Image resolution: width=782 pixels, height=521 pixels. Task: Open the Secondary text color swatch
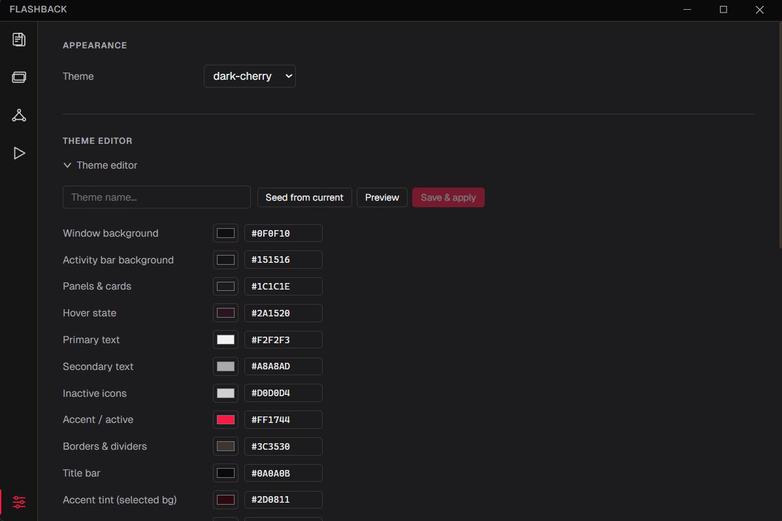pyautogui.click(x=225, y=366)
